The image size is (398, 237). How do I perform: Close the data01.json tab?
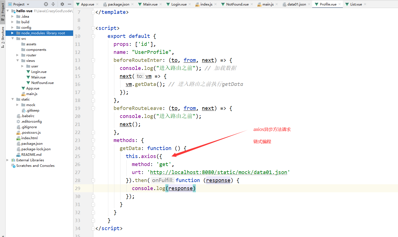309,4
